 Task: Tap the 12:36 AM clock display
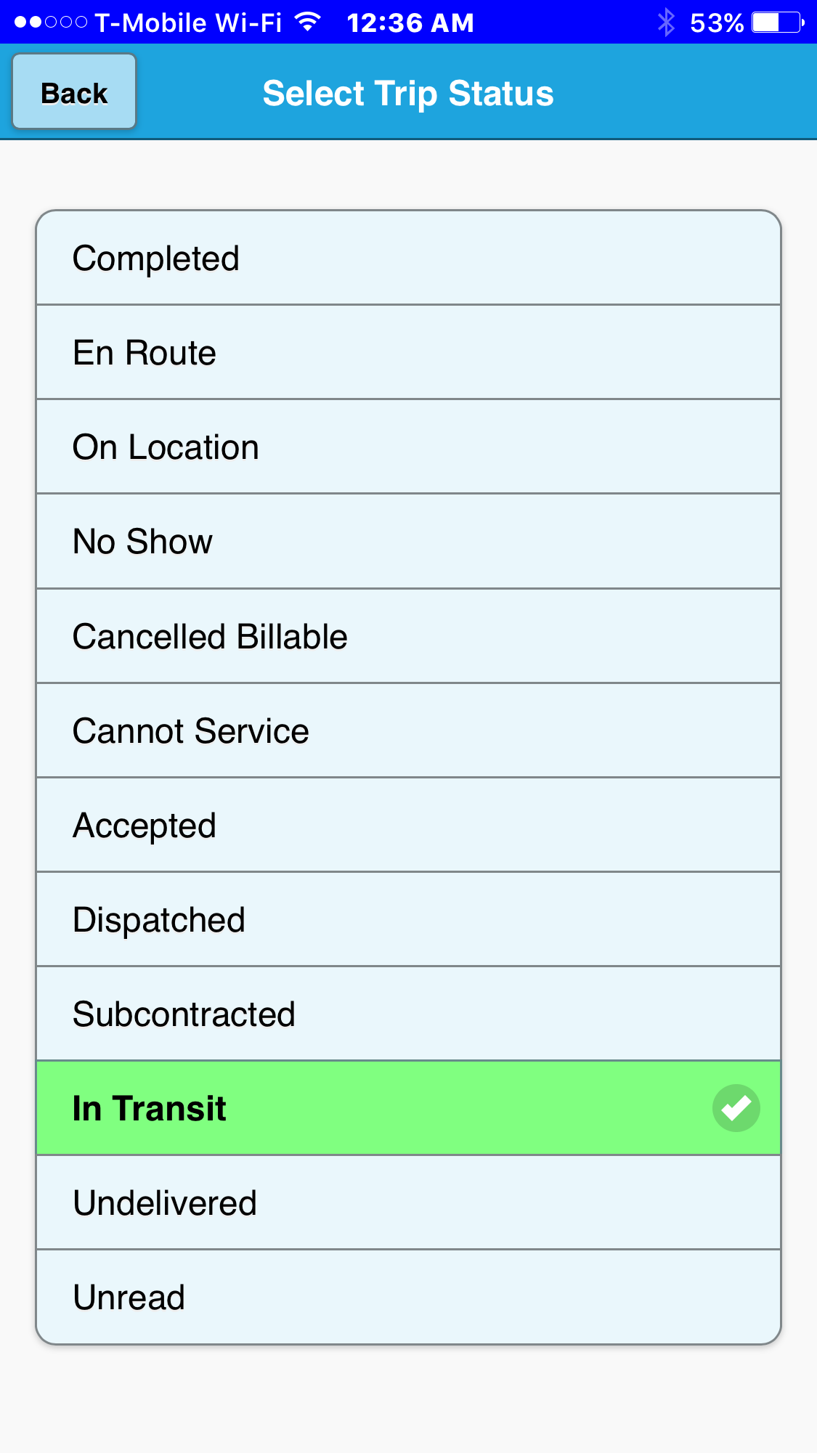coord(410,23)
